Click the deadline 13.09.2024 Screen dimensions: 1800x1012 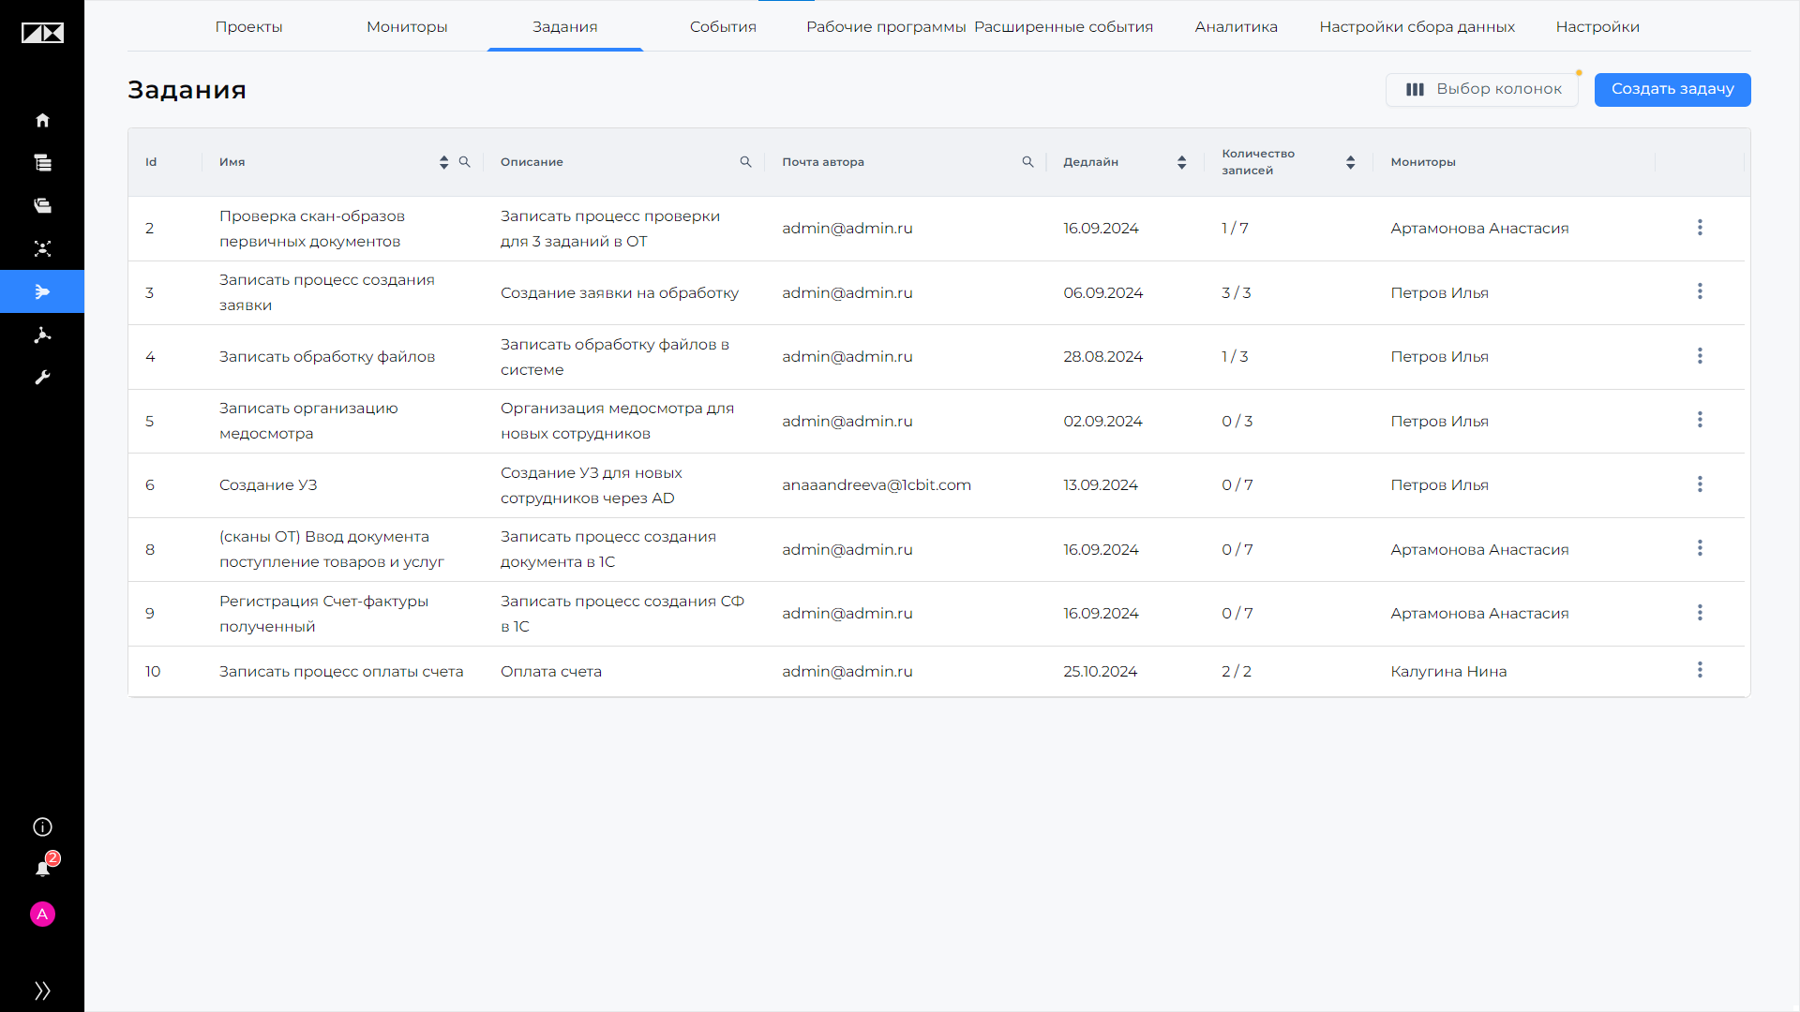1100,484
